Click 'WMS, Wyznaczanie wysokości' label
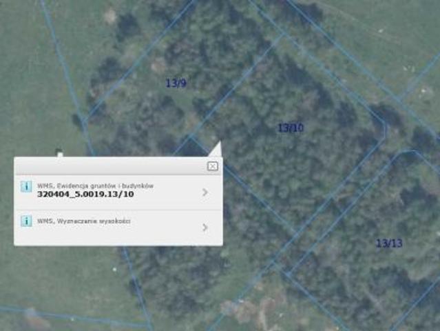Image resolution: width=440 pixels, height=331 pixels. [x=84, y=221]
